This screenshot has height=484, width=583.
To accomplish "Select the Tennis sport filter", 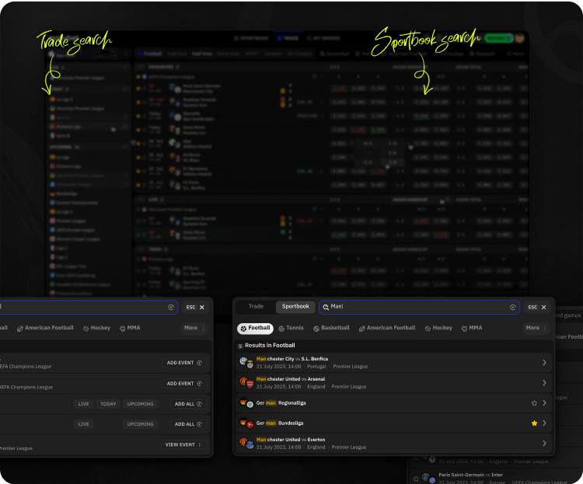I will [291, 329].
